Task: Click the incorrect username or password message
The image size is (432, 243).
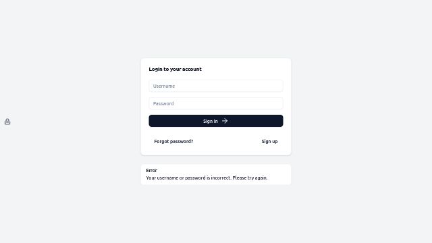Action: tap(207, 178)
